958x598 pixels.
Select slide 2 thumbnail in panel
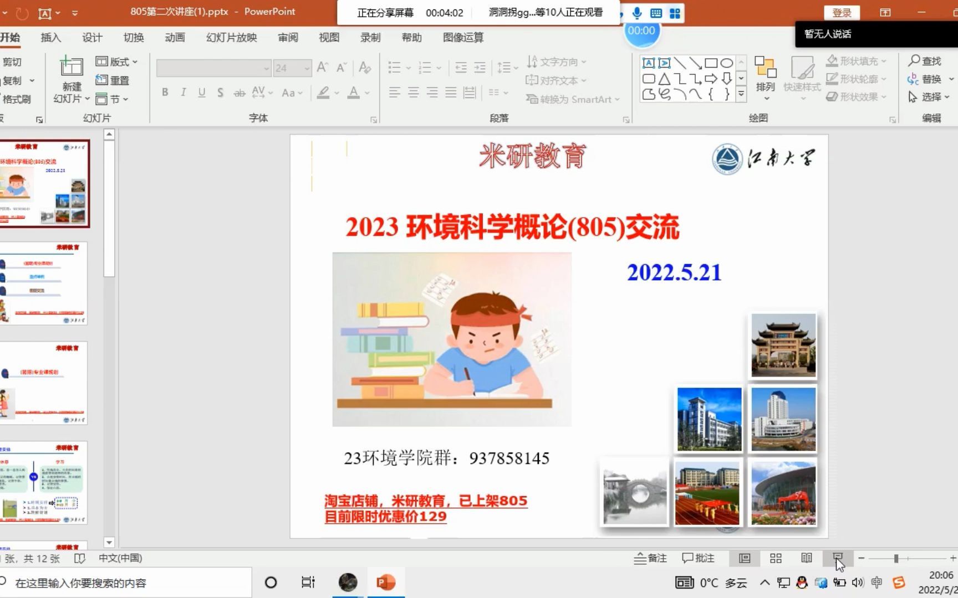coord(44,283)
